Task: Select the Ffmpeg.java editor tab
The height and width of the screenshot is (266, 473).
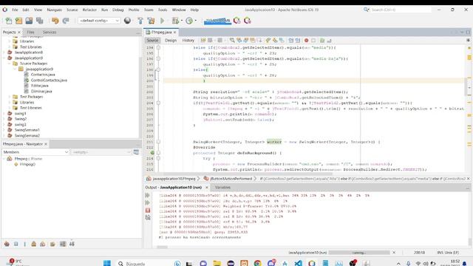Action: (x=161, y=32)
